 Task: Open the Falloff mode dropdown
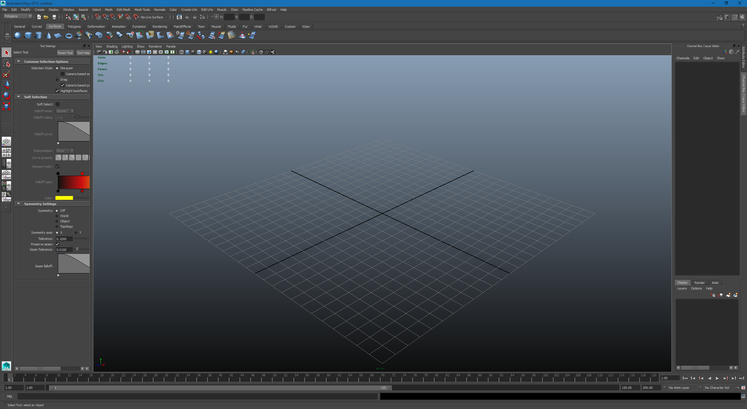click(x=65, y=111)
